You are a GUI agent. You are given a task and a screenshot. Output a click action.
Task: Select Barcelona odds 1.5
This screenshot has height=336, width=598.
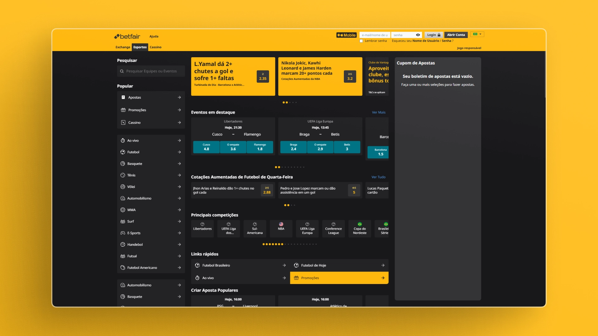tap(378, 152)
